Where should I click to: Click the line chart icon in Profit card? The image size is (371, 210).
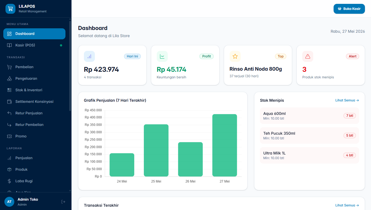tap(162, 56)
